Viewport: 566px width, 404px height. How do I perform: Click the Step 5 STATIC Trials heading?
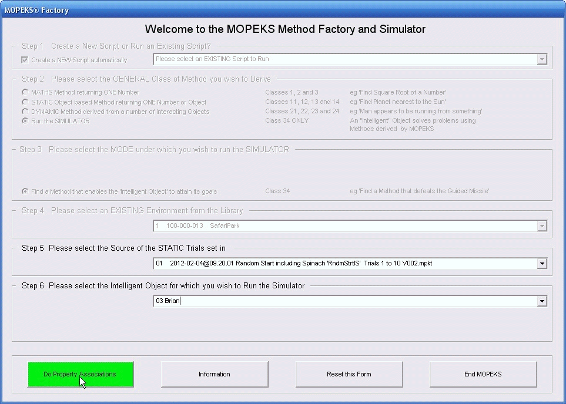click(x=123, y=248)
